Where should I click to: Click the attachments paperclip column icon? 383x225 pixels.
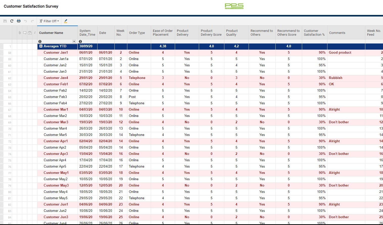tap(20, 33)
